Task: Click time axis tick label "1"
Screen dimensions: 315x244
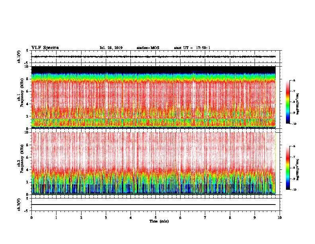Action: 56,217
